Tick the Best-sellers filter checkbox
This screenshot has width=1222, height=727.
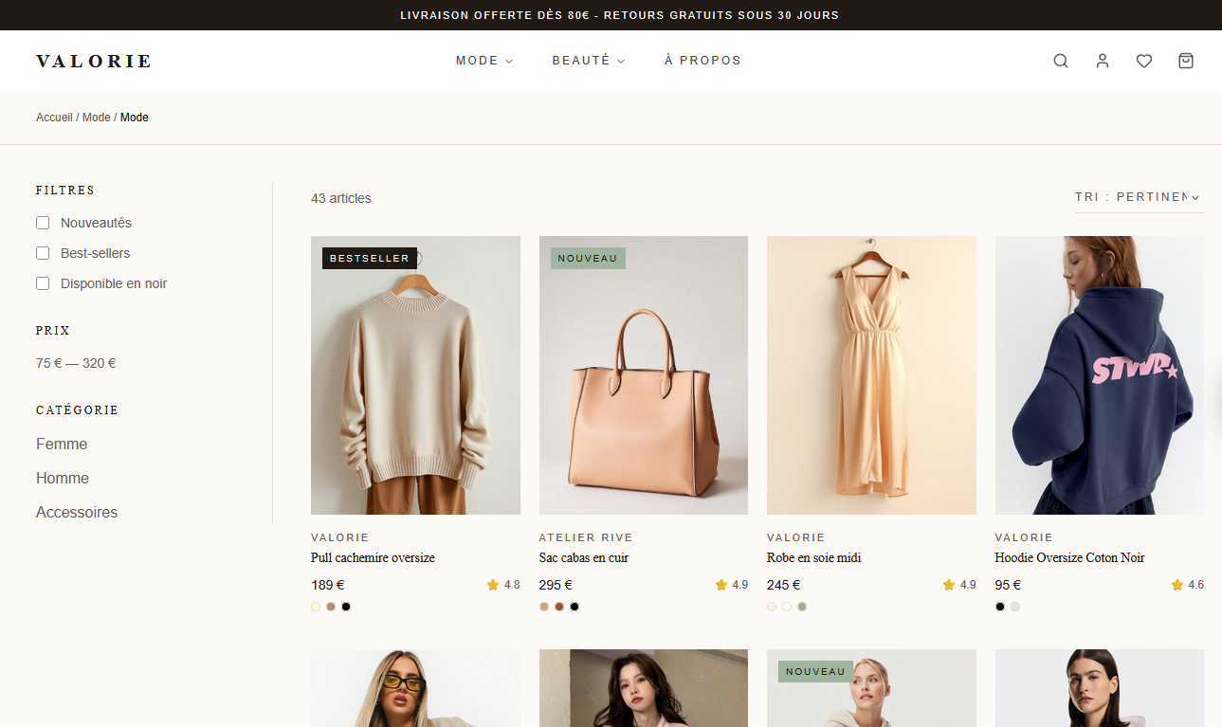[x=43, y=253]
